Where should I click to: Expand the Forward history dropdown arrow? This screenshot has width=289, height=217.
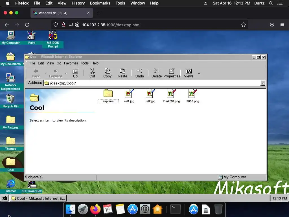coord(66,73)
